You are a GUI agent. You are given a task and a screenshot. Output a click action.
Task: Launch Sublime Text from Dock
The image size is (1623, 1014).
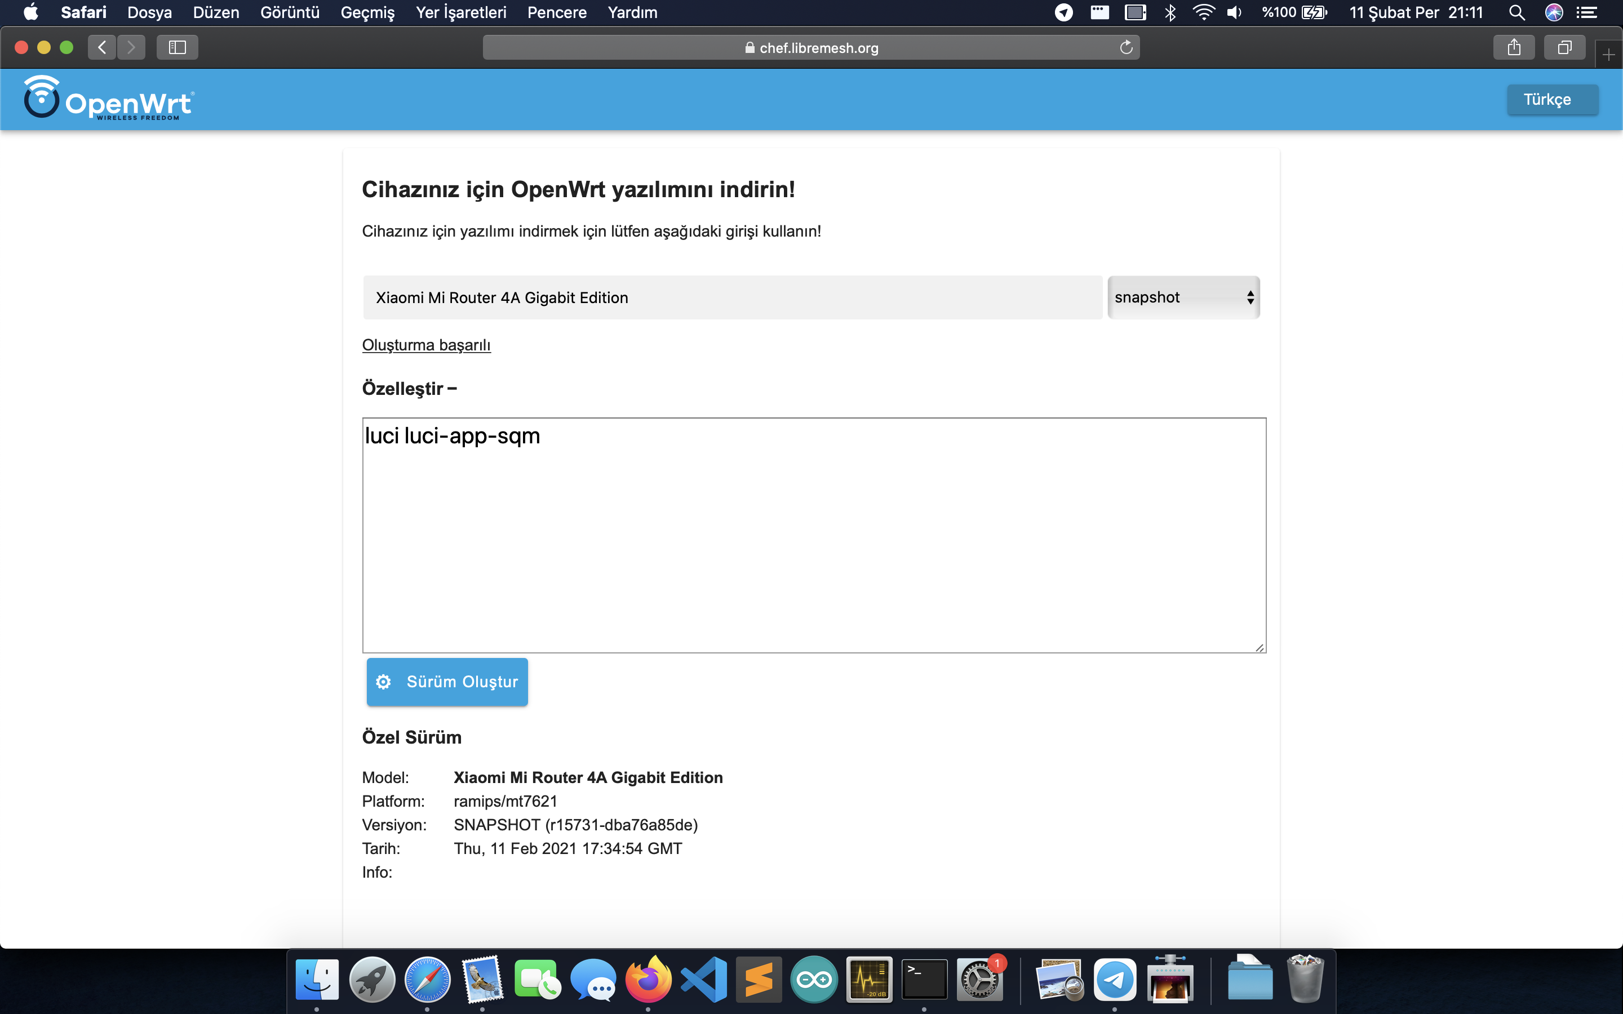759,979
